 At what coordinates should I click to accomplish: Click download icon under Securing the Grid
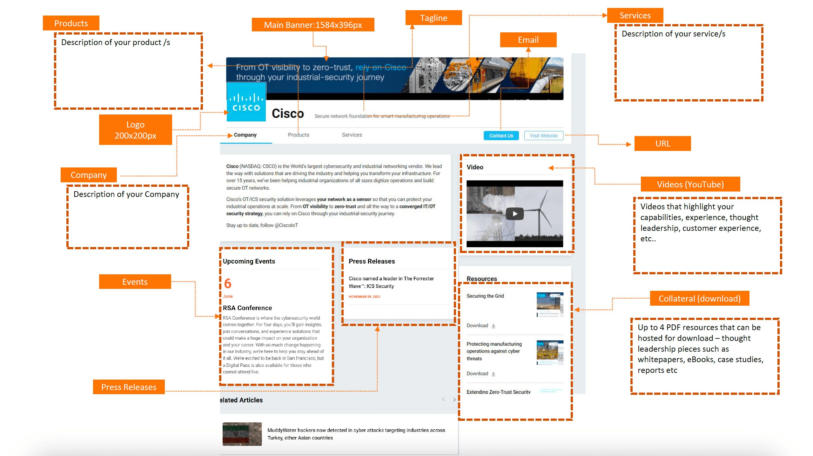point(494,326)
